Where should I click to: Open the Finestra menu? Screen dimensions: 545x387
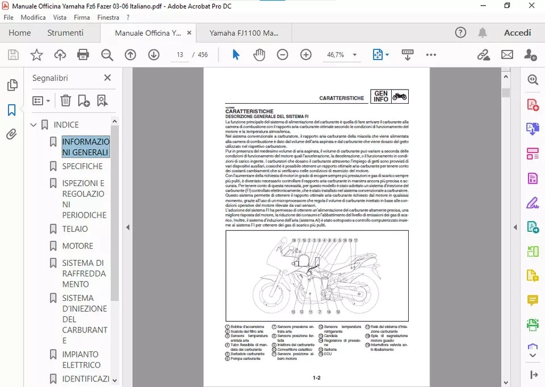point(108,18)
